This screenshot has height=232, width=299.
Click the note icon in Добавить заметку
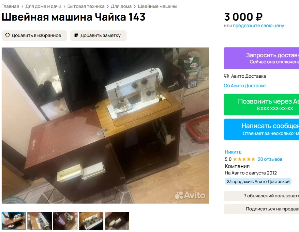(76, 35)
